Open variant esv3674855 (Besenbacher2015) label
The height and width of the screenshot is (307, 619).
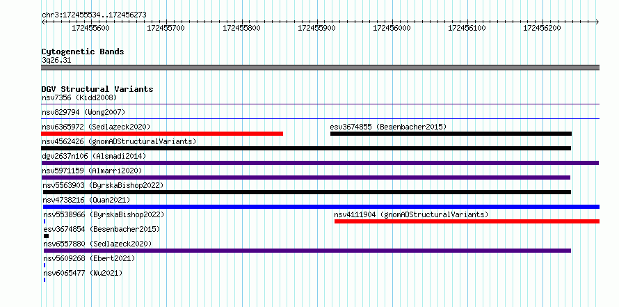(388, 127)
